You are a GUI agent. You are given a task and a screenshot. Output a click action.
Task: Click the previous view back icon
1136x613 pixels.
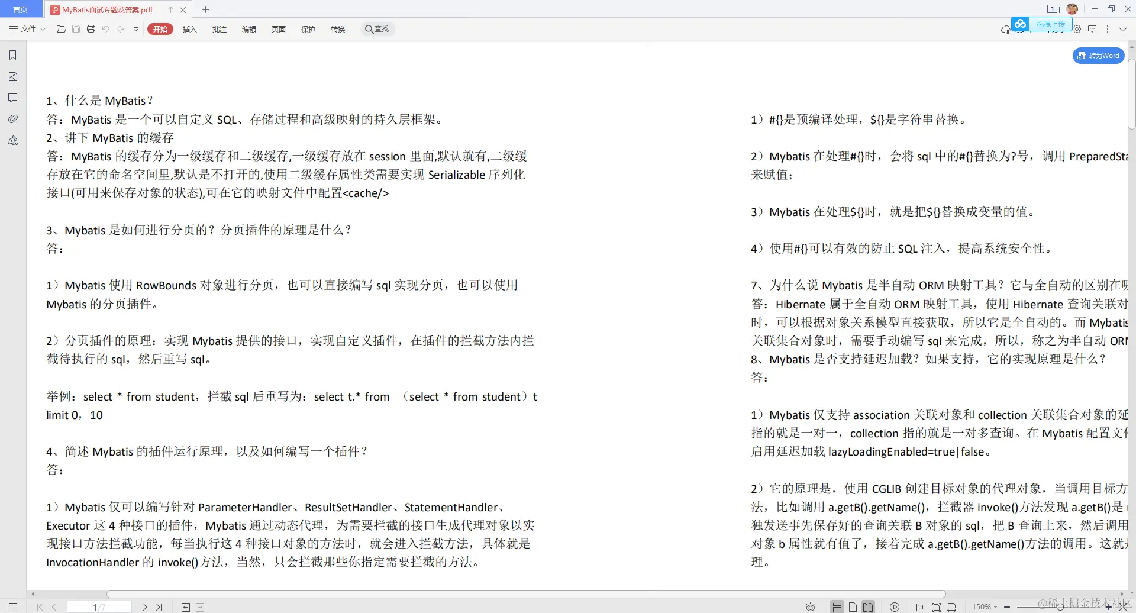[x=186, y=607]
